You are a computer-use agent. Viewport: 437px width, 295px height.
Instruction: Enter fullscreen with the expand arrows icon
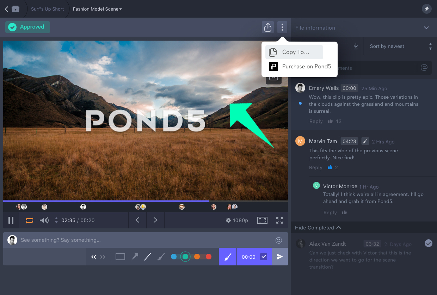point(279,220)
